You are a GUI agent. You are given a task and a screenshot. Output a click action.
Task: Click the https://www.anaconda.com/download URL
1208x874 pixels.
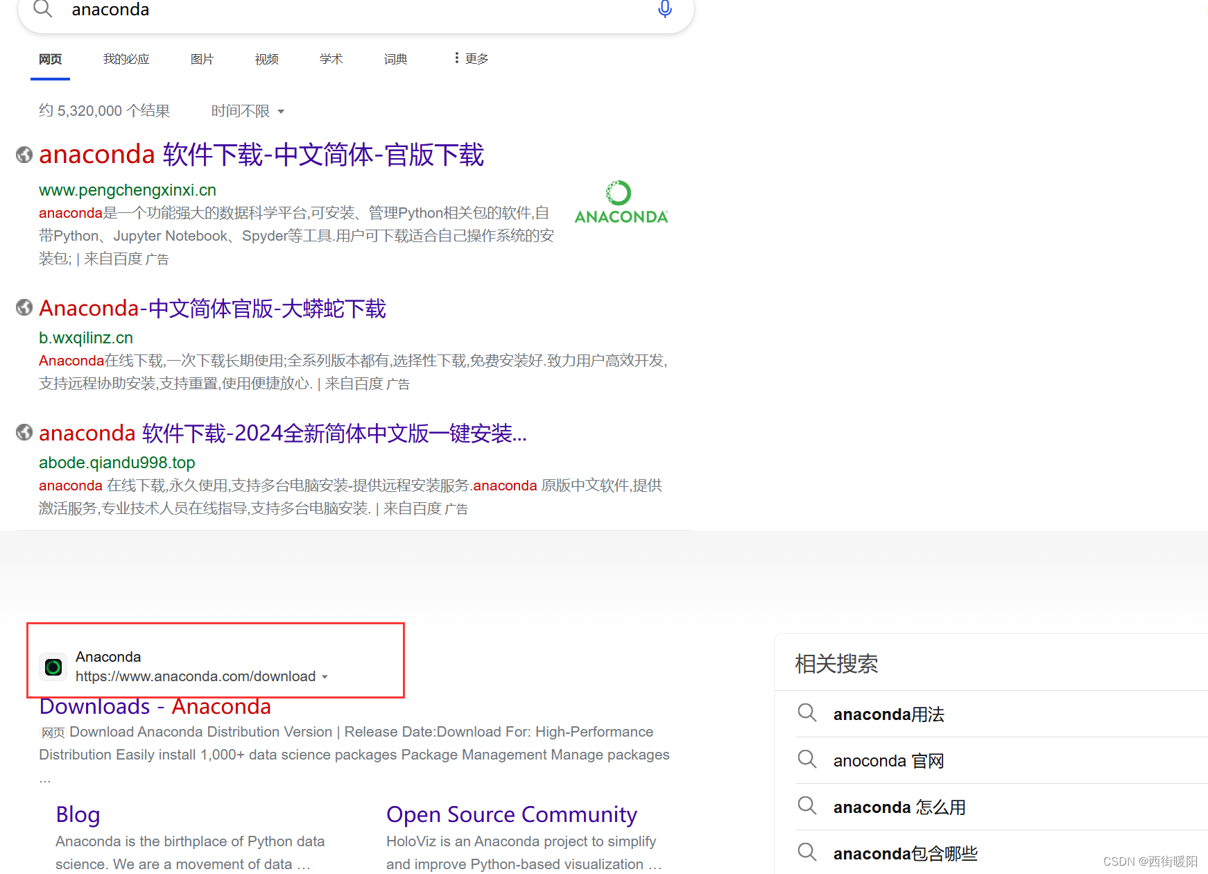[196, 676]
